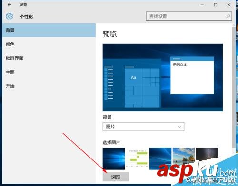Click the 个性化 title text
The height and width of the screenshot is (186, 238).
coord(26,17)
